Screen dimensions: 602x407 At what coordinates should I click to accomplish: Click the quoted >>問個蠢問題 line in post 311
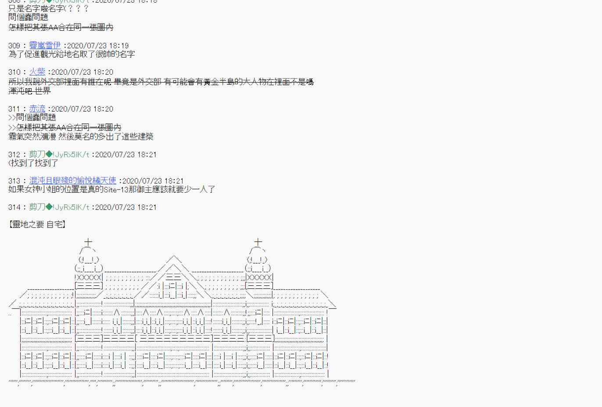32,118
